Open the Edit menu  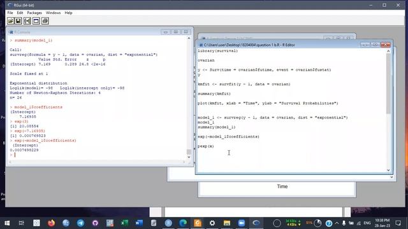20,13
